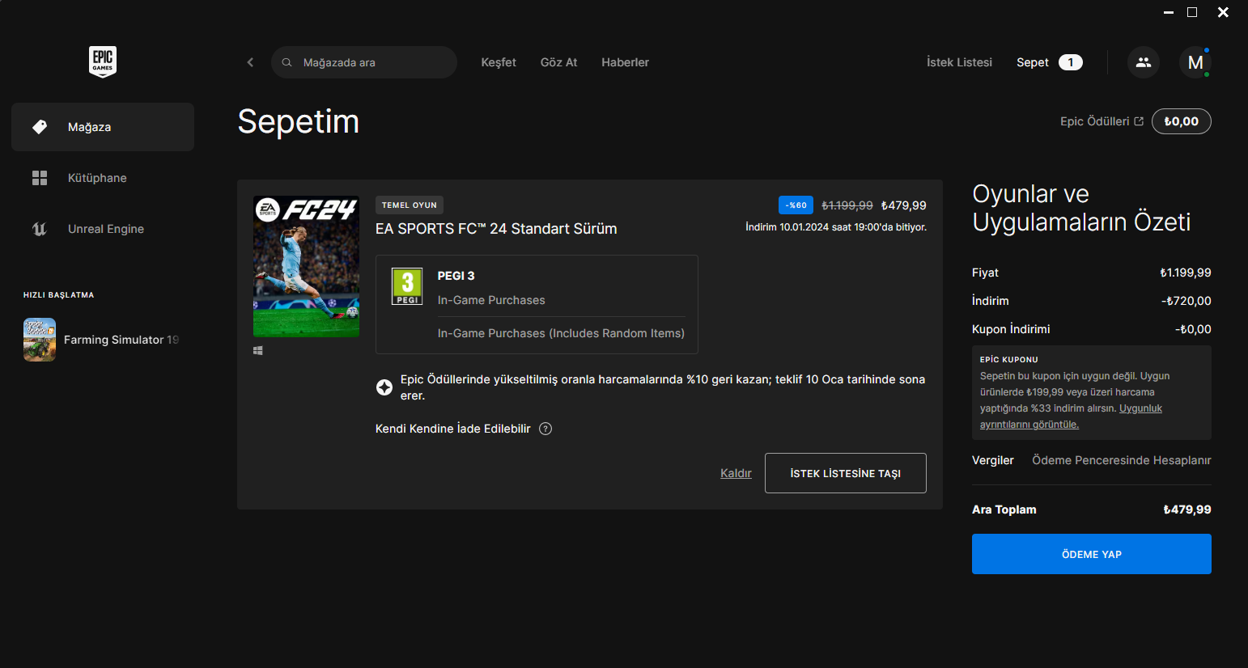The height and width of the screenshot is (668, 1248).
Task: Click the Mağazada ara search field
Action: (364, 62)
